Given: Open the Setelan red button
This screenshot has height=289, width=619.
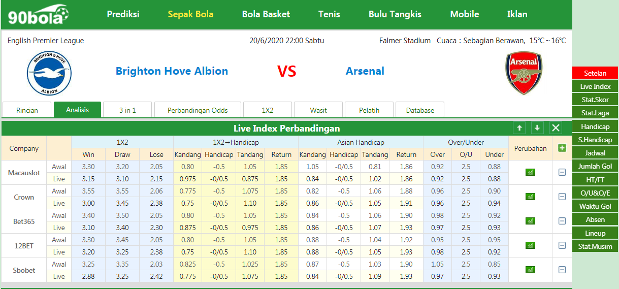Looking at the screenshot, I should pos(595,73).
